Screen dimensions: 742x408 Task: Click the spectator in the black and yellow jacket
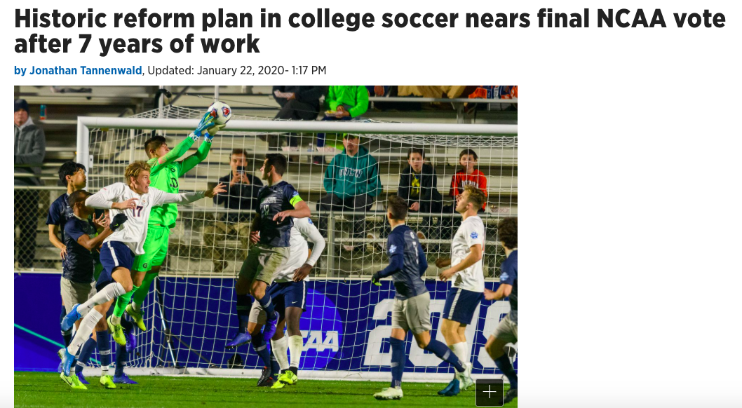click(x=417, y=182)
